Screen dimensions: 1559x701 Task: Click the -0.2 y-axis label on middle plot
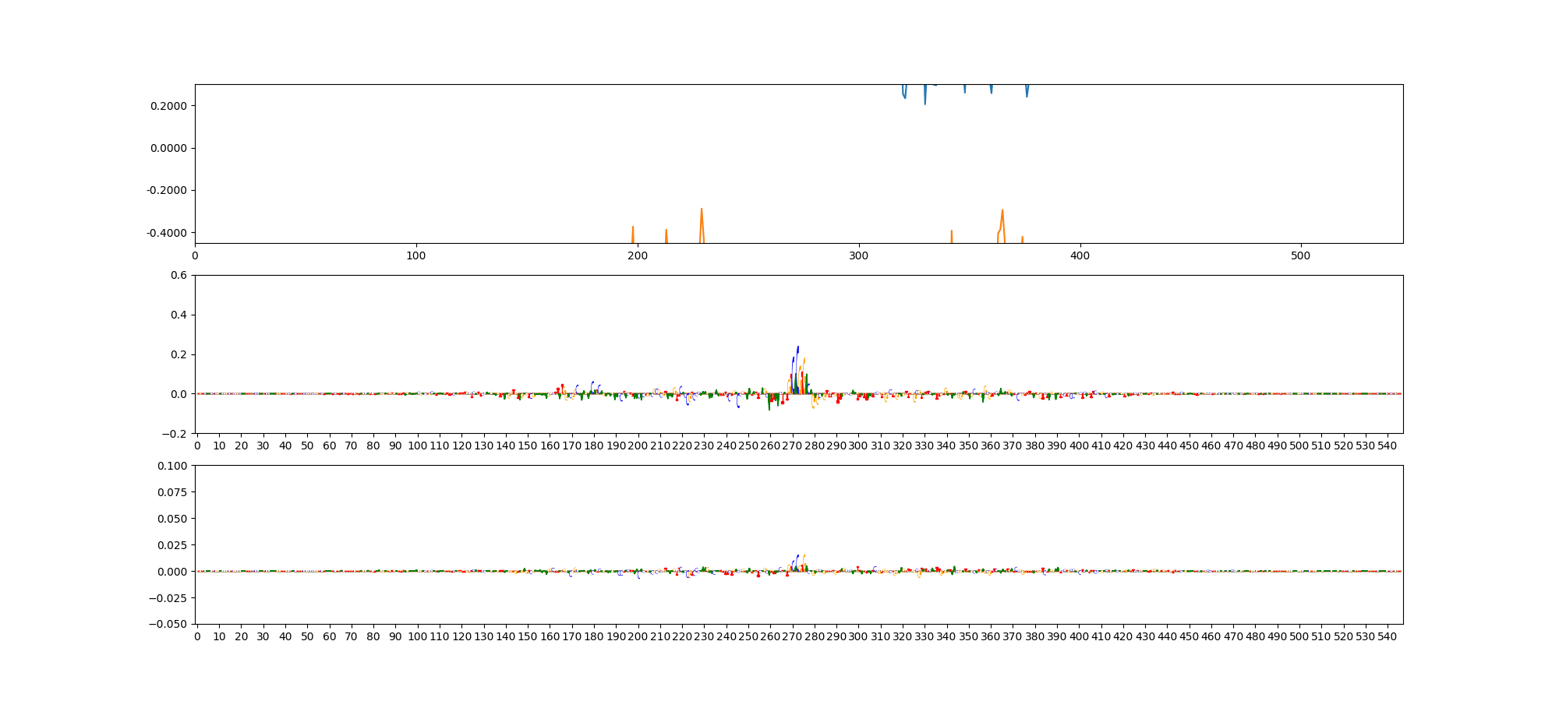176,434
